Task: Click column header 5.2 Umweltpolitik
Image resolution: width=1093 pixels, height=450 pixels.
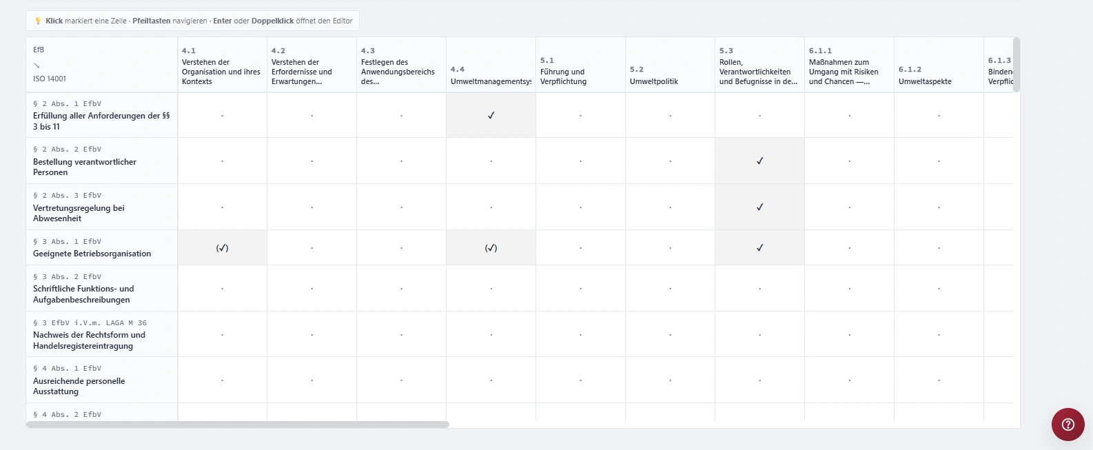Action: (x=670, y=65)
